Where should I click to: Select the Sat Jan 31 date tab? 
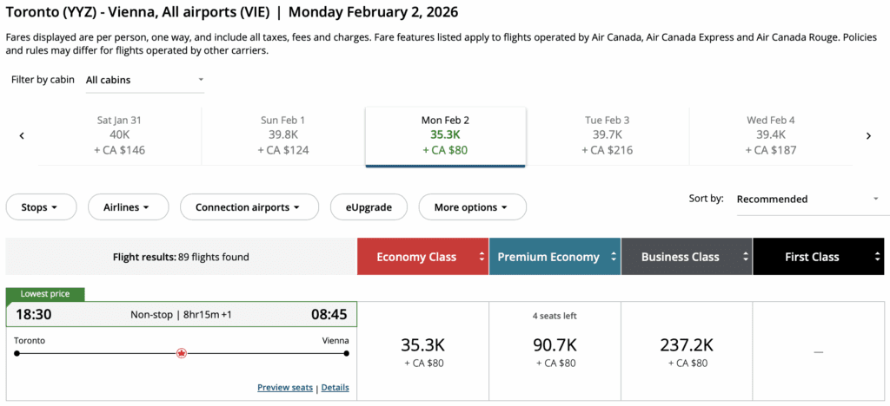point(119,135)
